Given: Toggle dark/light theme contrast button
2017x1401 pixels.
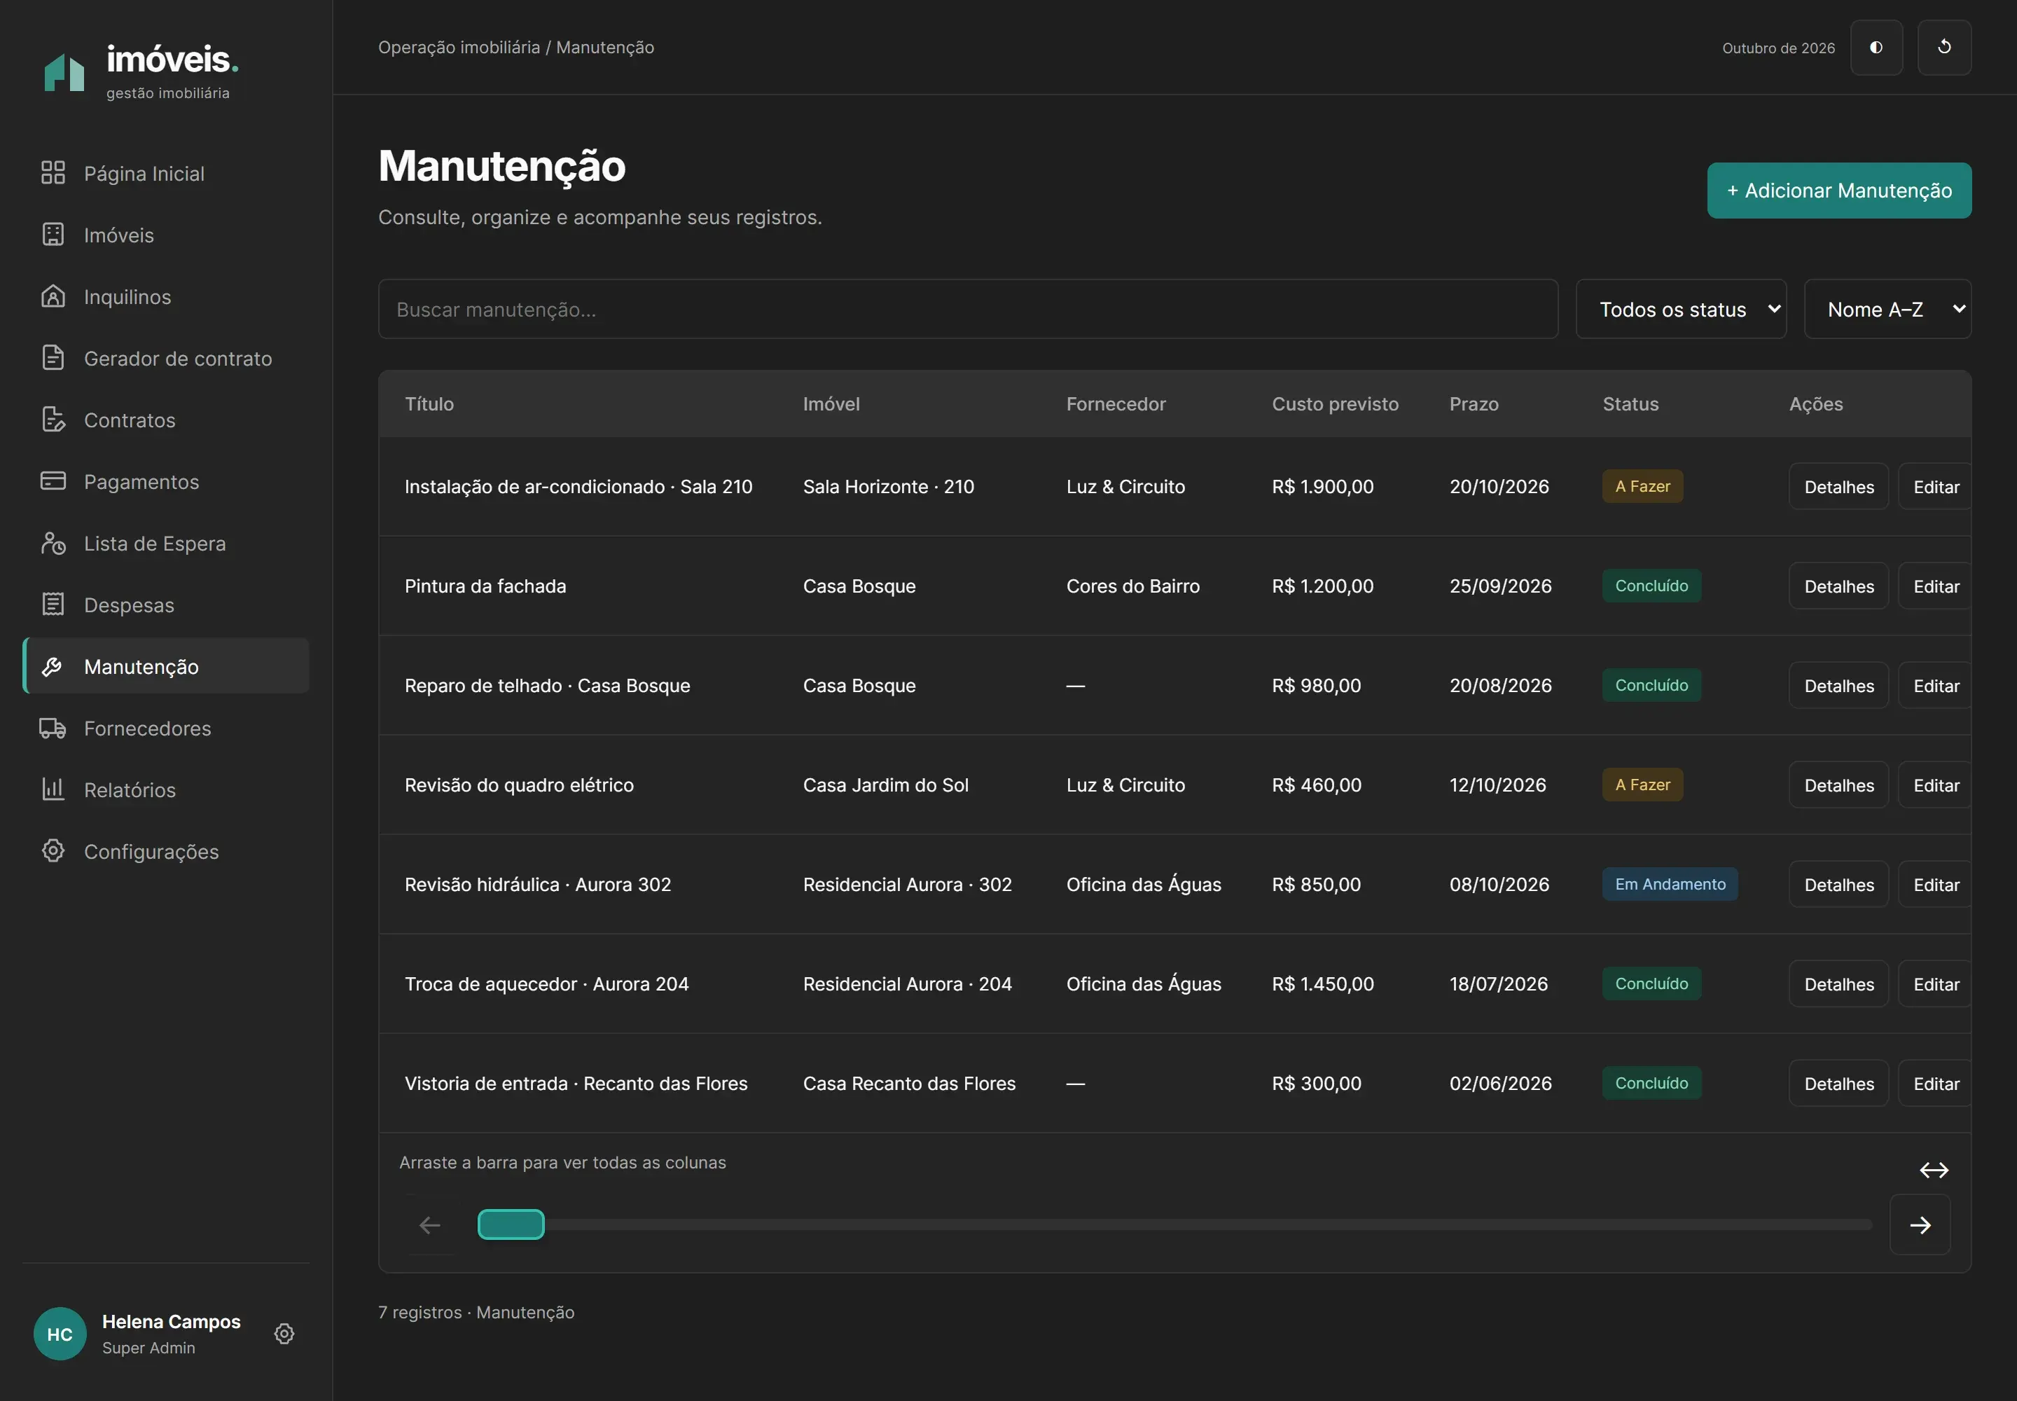Looking at the screenshot, I should coord(1876,48).
